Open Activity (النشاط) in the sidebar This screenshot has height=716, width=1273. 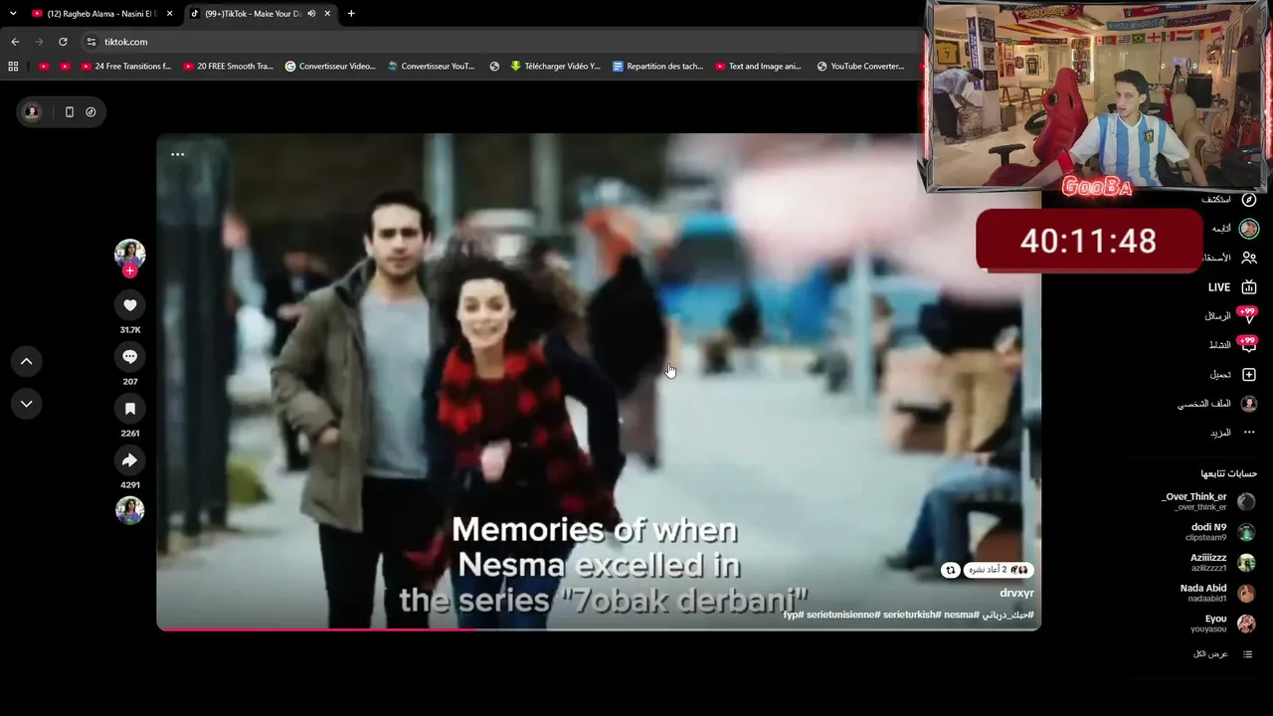pyautogui.click(x=1219, y=345)
